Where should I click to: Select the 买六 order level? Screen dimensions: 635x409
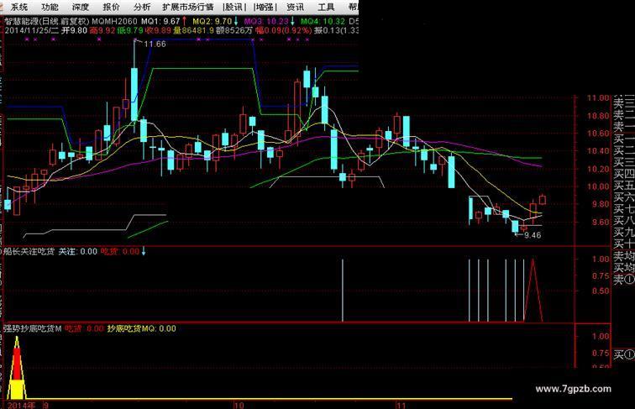click(x=623, y=197)
